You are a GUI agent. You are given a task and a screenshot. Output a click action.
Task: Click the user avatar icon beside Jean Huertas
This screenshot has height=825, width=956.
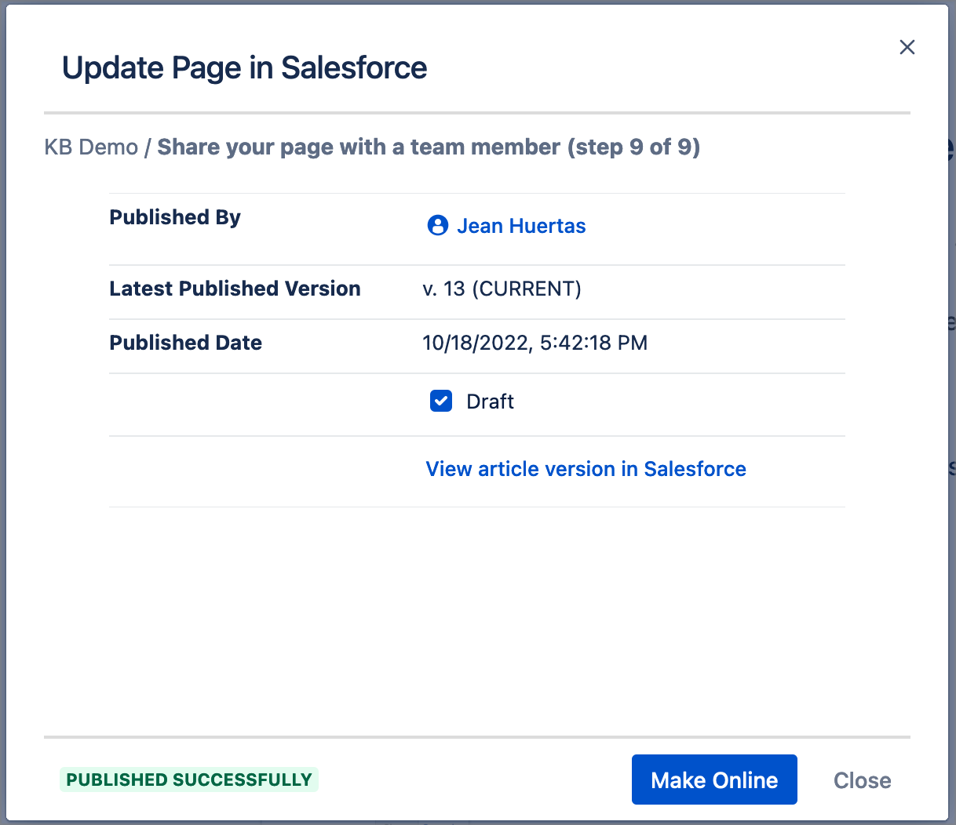437,226
